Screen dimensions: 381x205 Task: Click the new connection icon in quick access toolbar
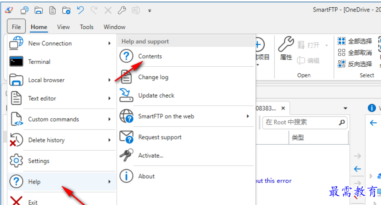point(24,10)
